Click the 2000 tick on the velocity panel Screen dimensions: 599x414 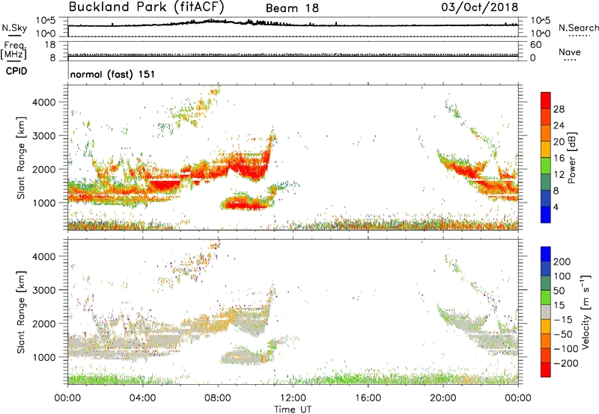[44, 324]
